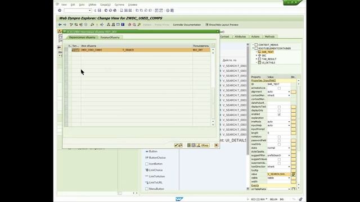
Task: Select UI_DETAILS element in the tree
Action: coord(268,62)
